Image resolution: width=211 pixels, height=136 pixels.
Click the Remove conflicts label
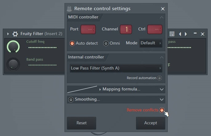coord(143,110)
